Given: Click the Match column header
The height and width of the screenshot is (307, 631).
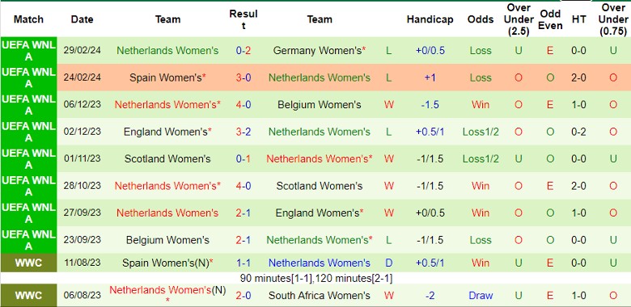Looking at the screenshot, I should (x=28, y=19).
